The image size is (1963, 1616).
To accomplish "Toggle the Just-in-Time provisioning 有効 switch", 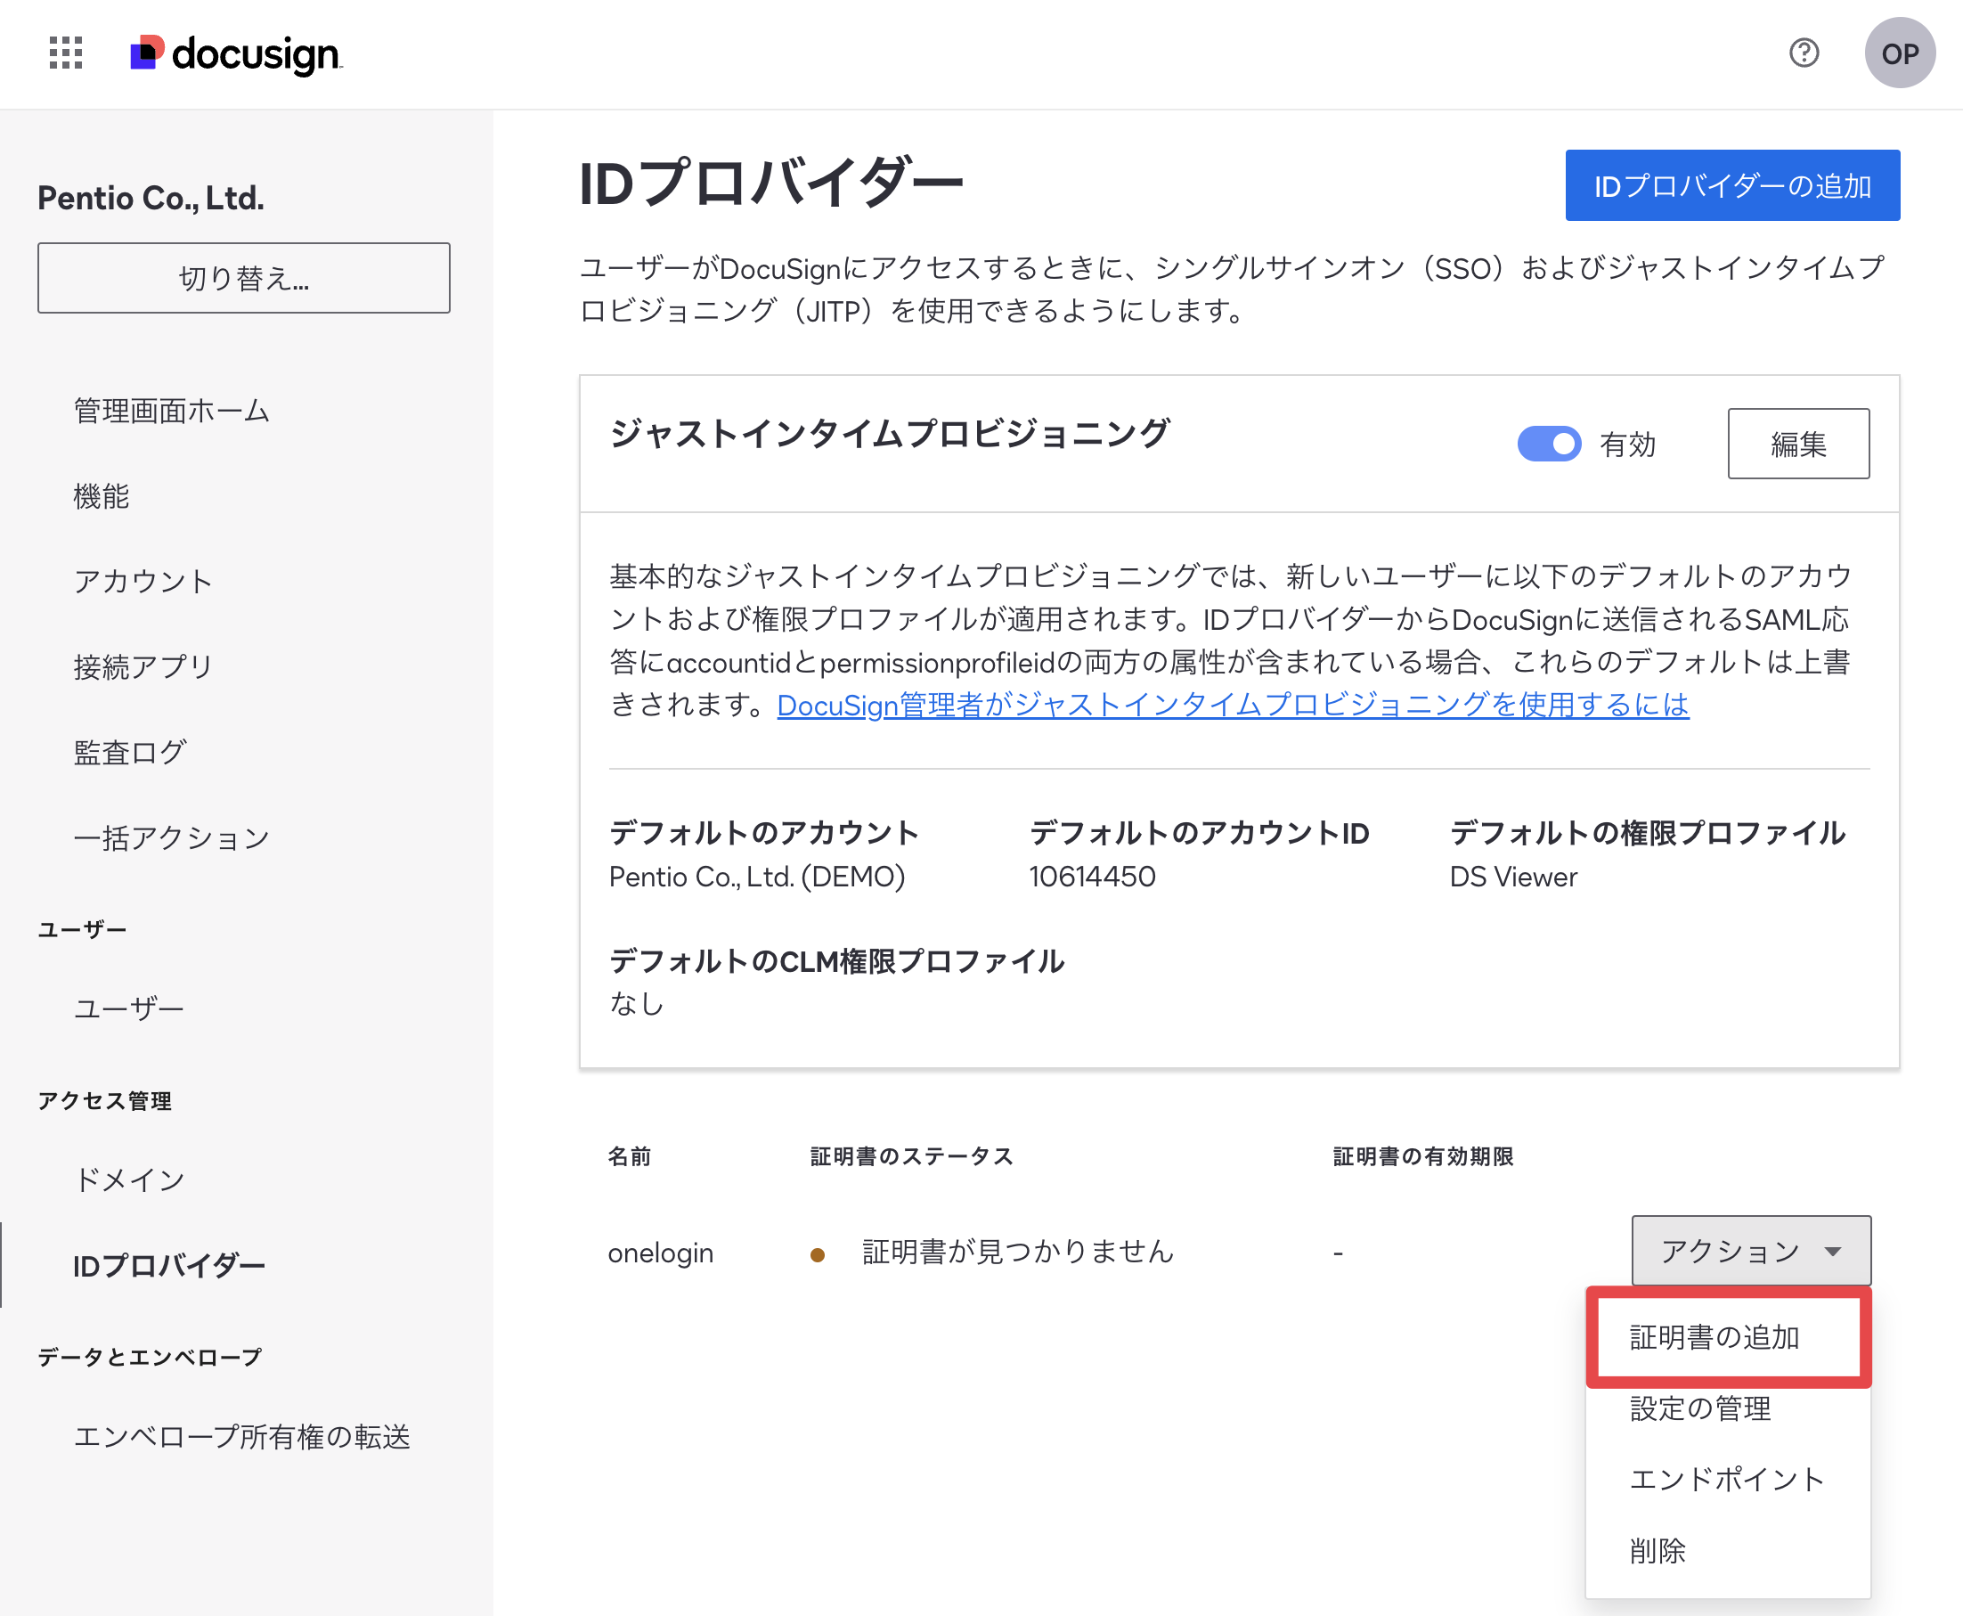I will tap(1549, 444).
